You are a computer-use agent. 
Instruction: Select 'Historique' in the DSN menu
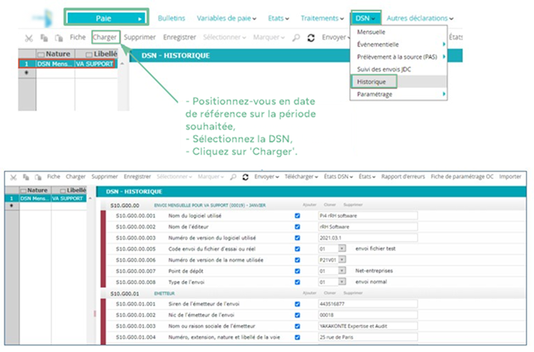pos(371,81)
